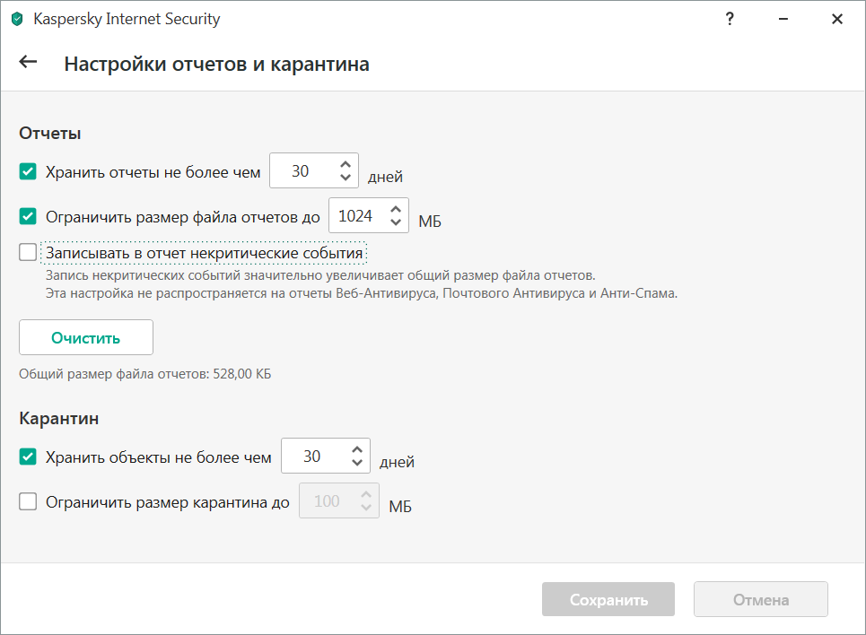Viewport: 866px width, 635px height.
Task: Increase quarantine storage days up arrow
Action: click(x=357, y=449)
